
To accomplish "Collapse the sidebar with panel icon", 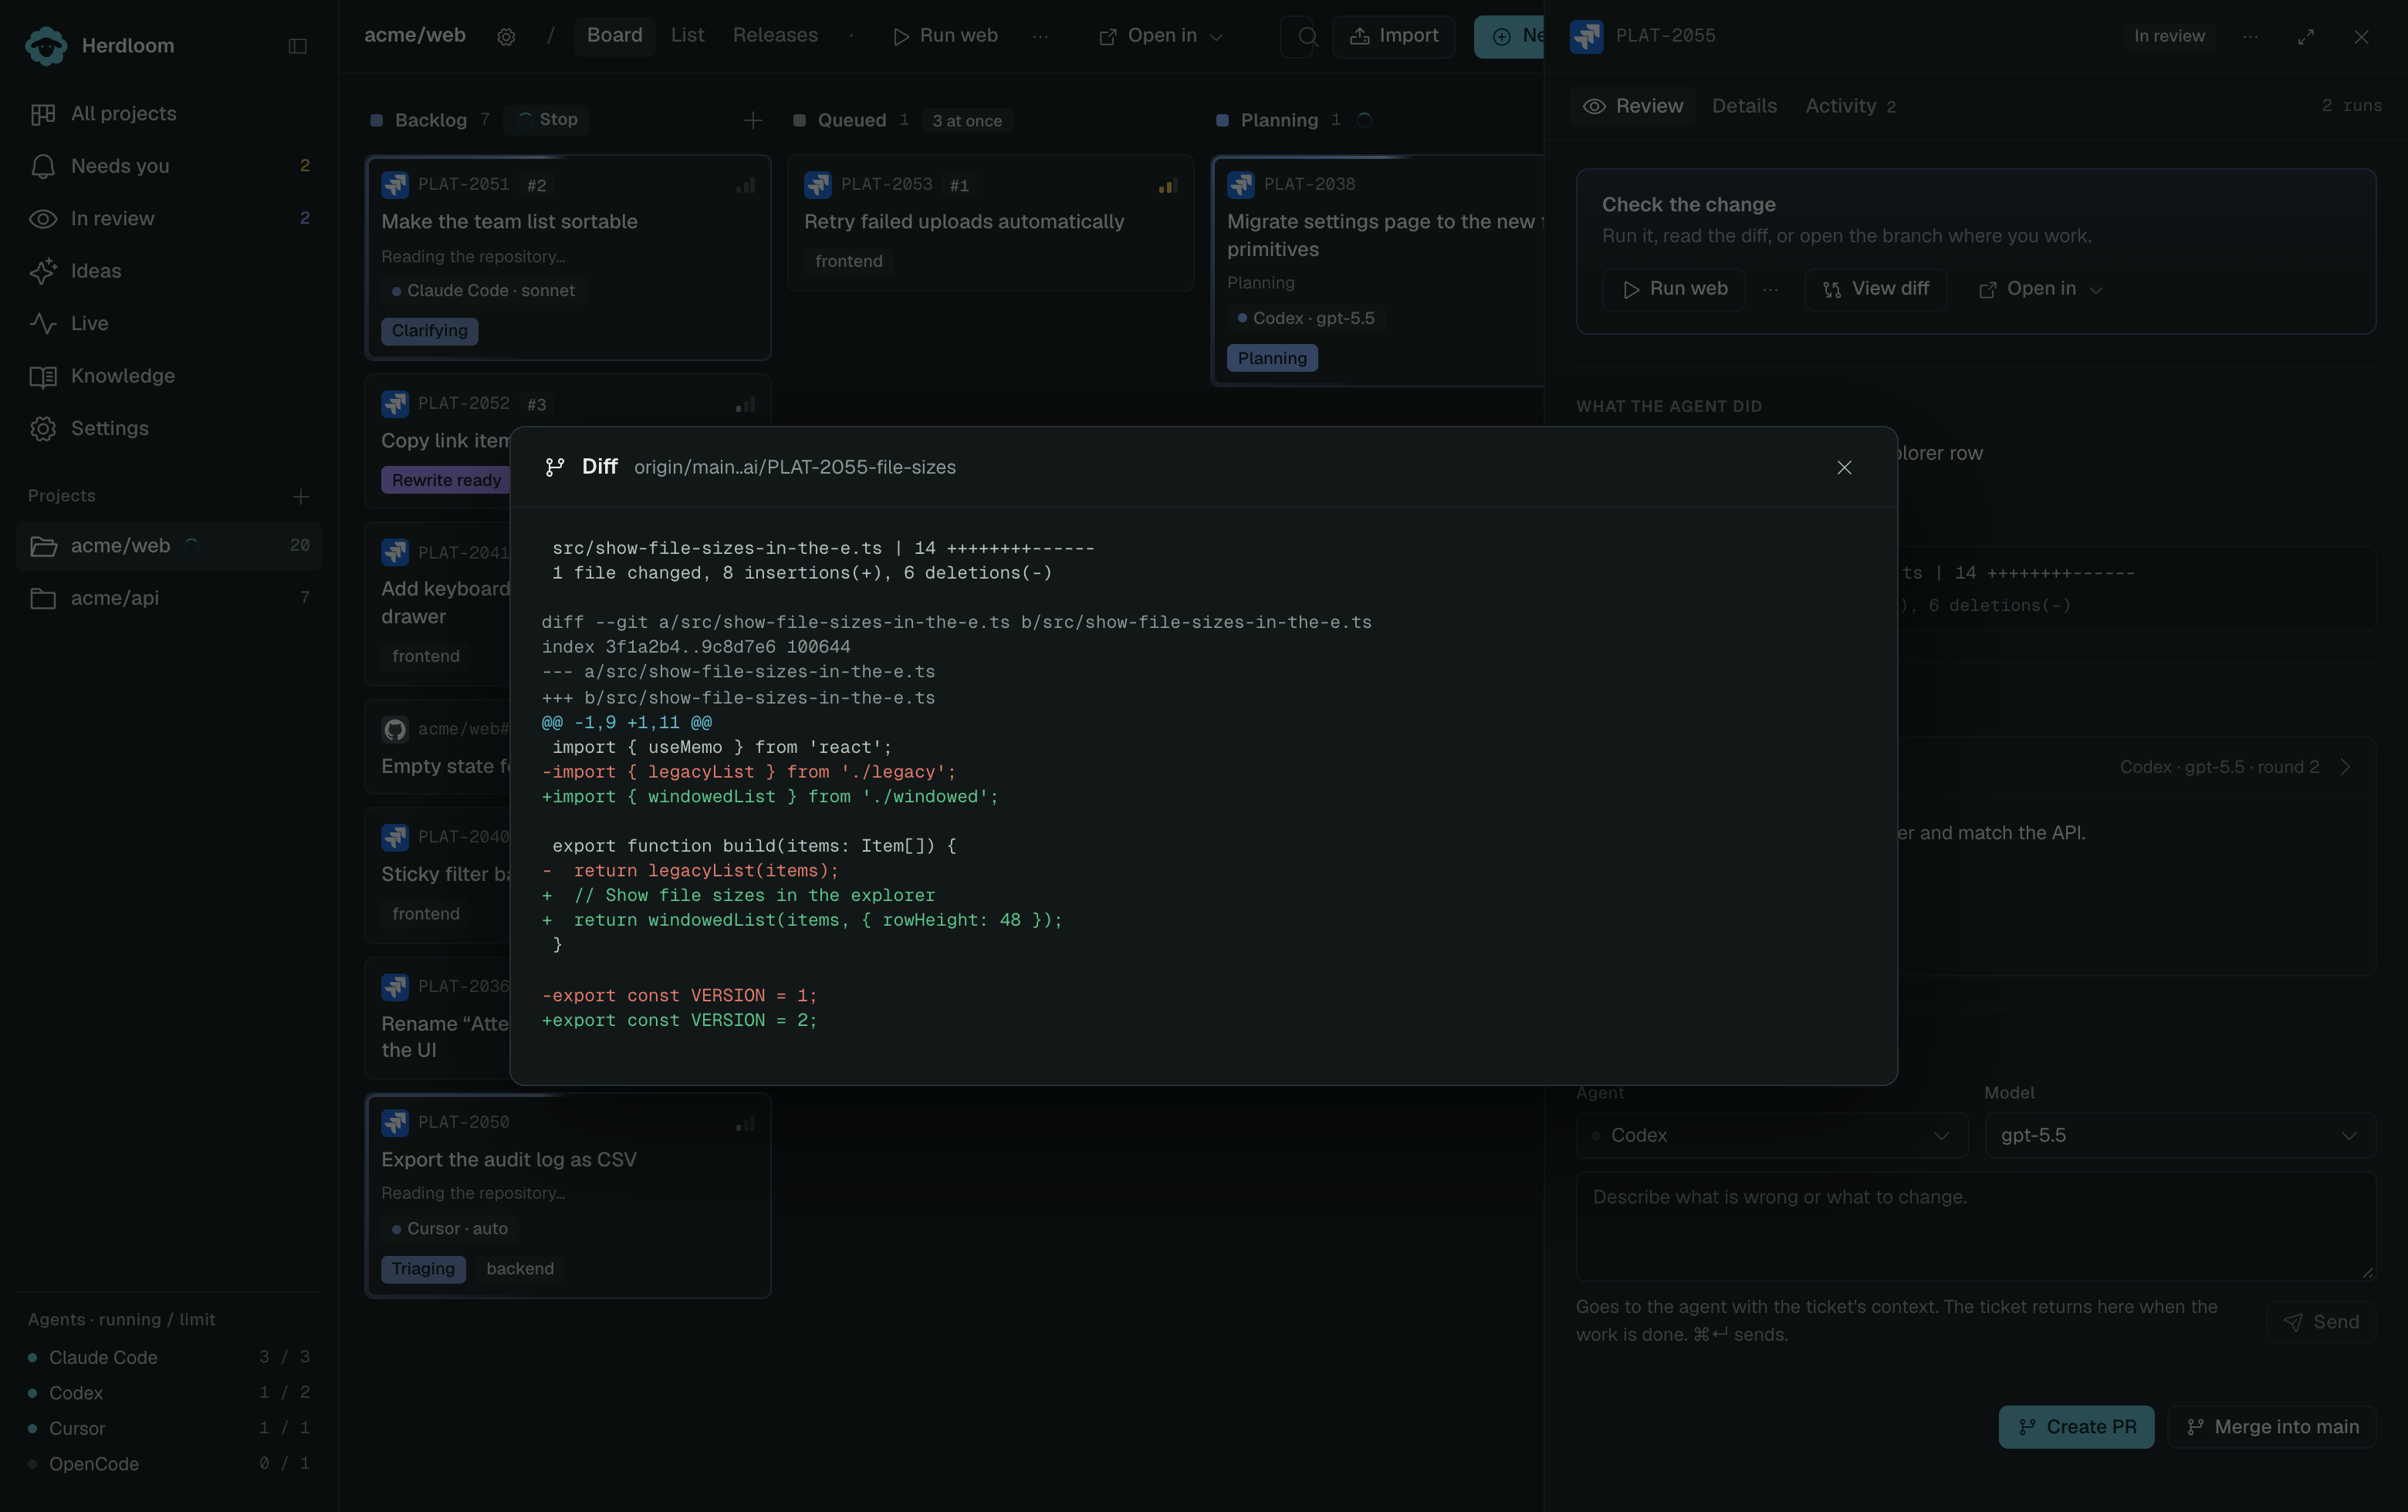I will 298,46.
